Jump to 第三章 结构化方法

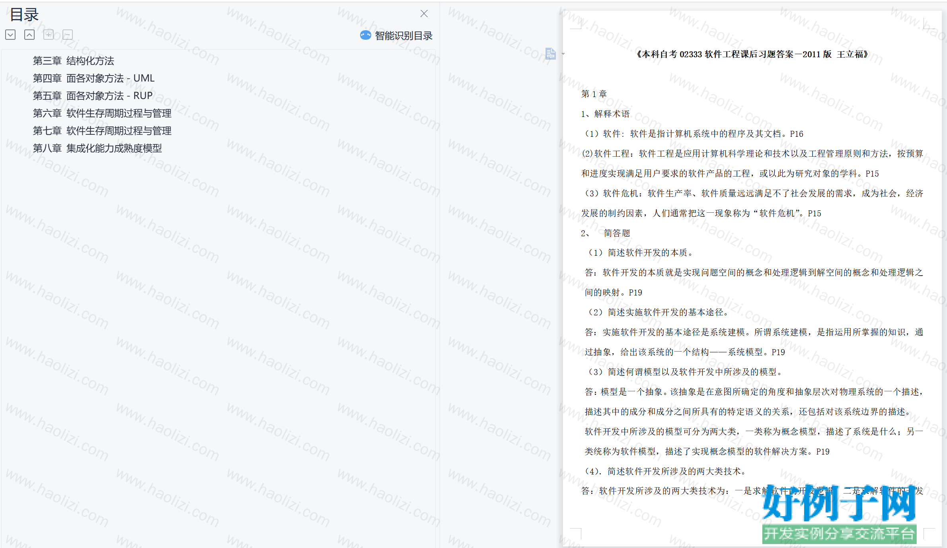[x=74, y=61]
